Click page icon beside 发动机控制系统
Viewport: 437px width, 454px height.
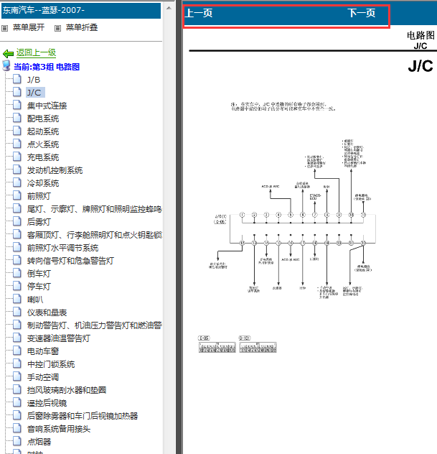tap(17, 170)
